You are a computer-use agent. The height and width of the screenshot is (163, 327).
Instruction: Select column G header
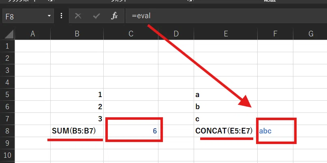pyautogui.click(x=310, y=34)
